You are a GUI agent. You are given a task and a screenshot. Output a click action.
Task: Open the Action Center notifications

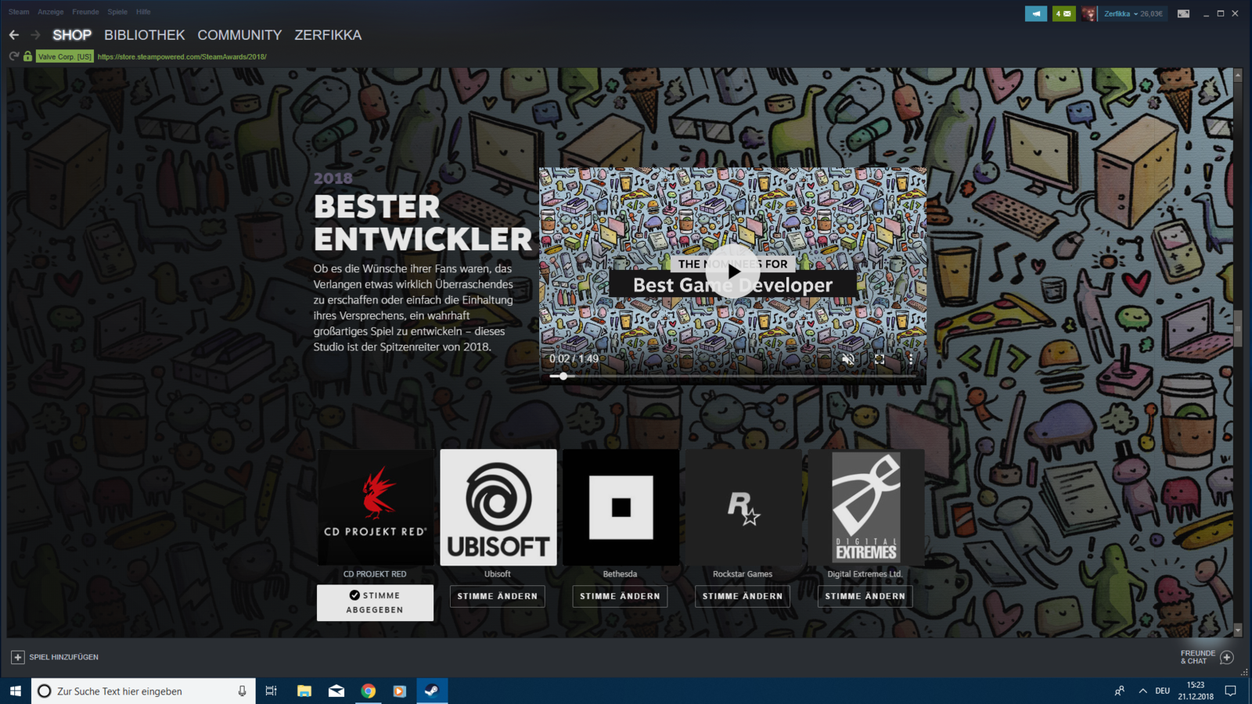point(1231,691)
